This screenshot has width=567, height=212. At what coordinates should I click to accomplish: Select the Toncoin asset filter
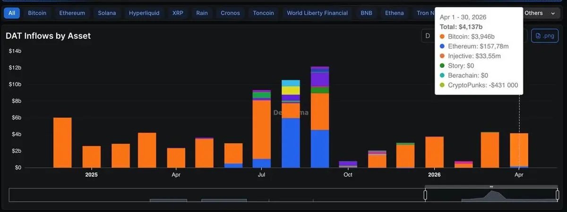pyautogui.click(x=263, y=13)
